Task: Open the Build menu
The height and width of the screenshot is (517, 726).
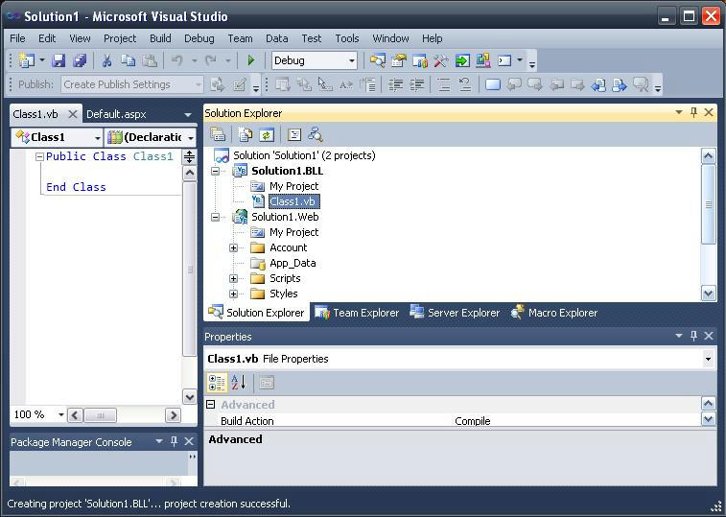Action: tap(160, 38)
